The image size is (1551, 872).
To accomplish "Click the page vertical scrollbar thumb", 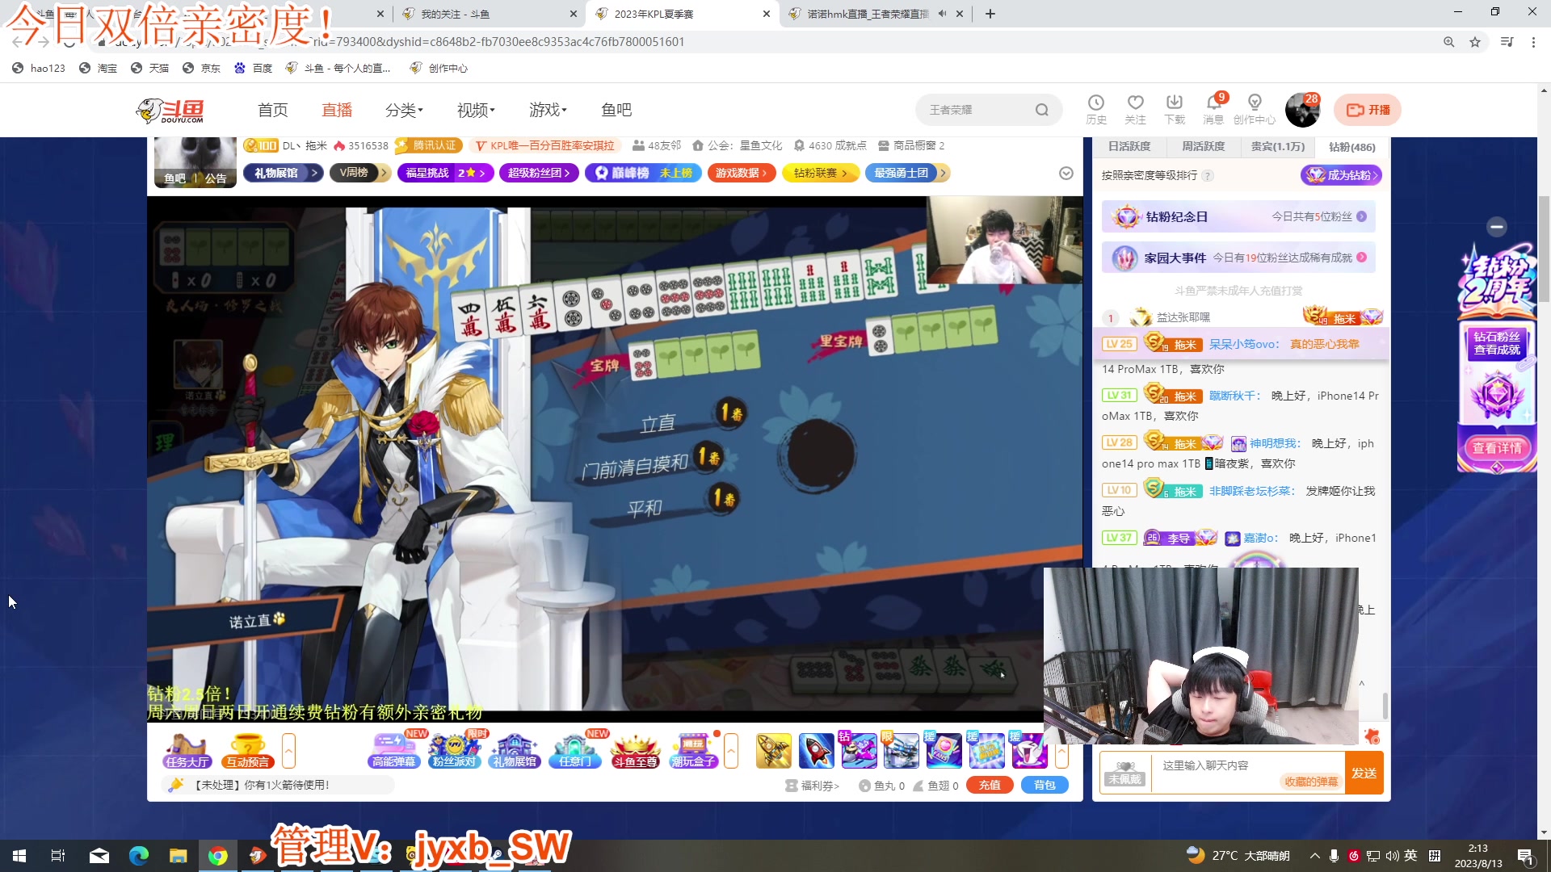I will (1544, 249).
